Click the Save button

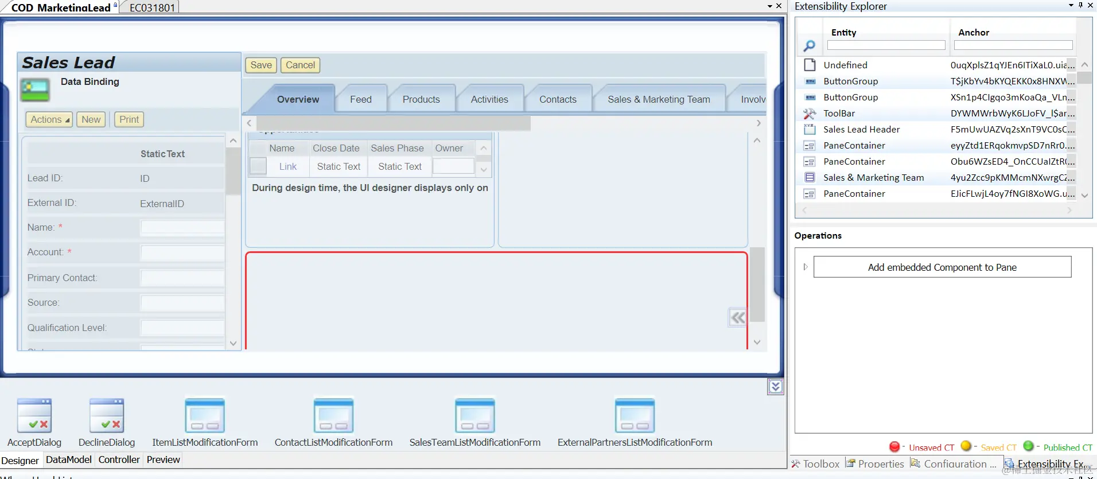(261, 65)
